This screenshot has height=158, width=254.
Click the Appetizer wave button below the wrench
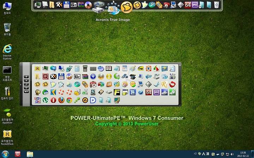click(x=26, y=88)
